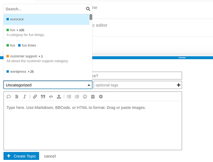Click the plus icon in optional tags field
213x162 pixels.
179,85
